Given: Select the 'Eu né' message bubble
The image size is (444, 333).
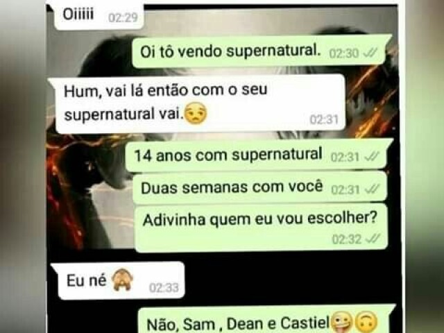Looking at the screenshot, I should [x=119, y=280].
